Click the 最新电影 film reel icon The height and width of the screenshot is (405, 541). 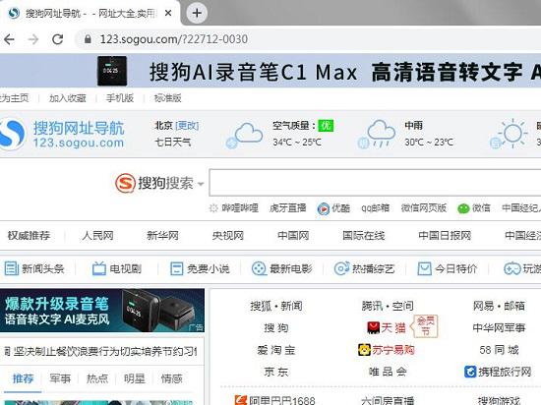[259, 268]
